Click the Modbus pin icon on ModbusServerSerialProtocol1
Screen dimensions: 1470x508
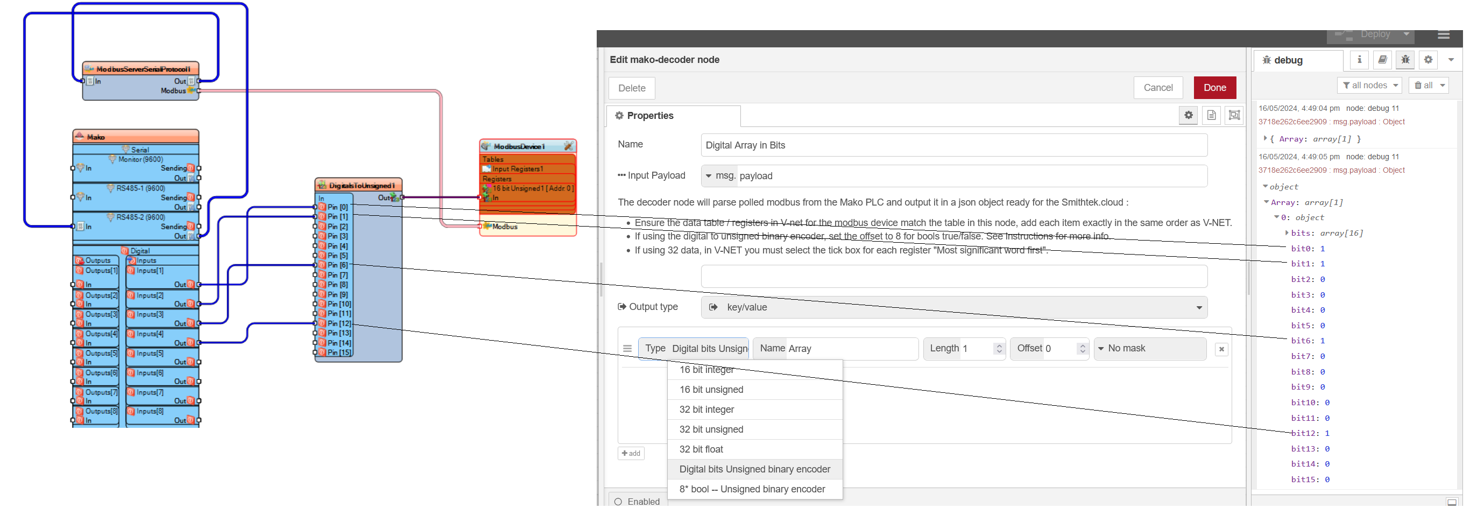pyautogui.click(x=192, y=90)
